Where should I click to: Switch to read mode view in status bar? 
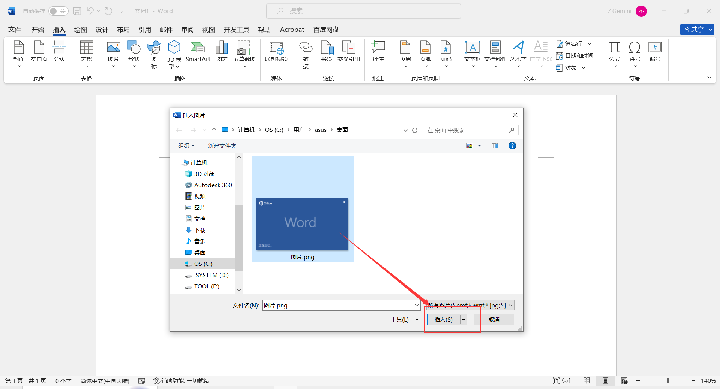[x=586, y=380]
